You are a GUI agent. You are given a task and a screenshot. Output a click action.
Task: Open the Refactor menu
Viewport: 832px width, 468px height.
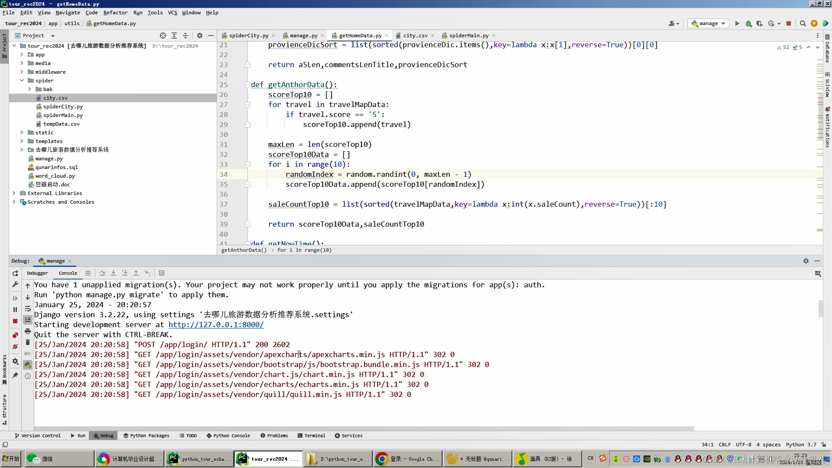[x=115, y=13]
